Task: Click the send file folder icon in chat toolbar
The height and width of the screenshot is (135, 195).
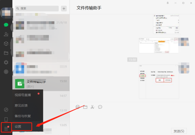Action: [x=85, y=107]
